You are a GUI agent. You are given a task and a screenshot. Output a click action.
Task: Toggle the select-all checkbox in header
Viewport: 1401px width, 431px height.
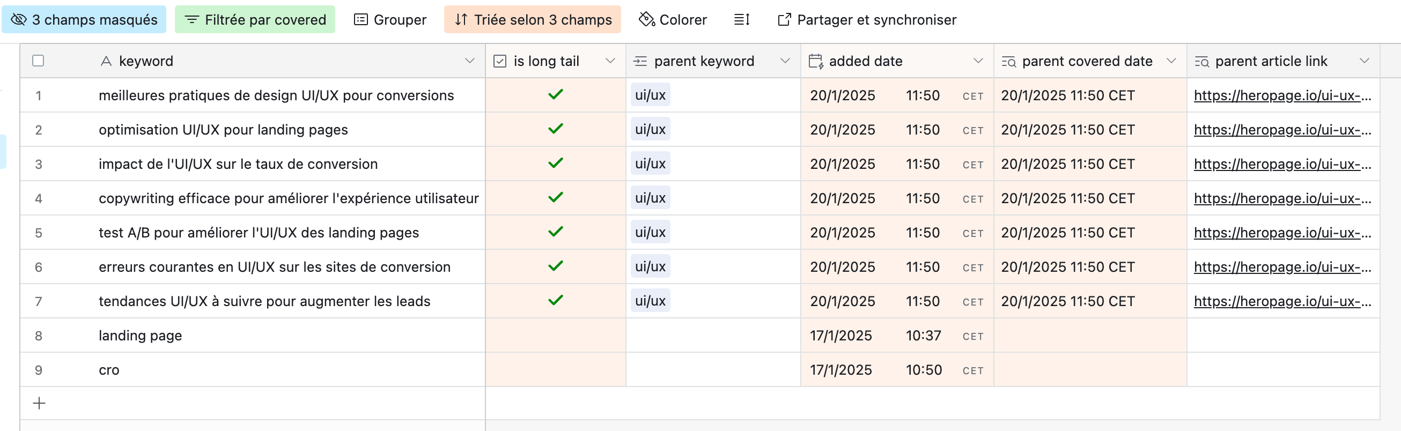(x=38, y=61)
